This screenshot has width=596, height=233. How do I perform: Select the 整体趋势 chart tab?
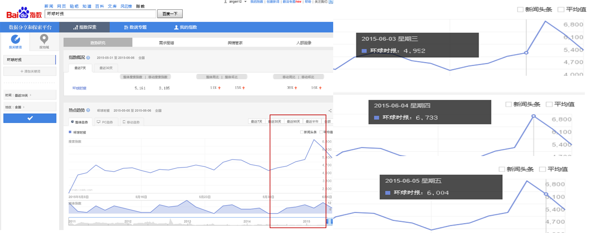tap(80, 122)
